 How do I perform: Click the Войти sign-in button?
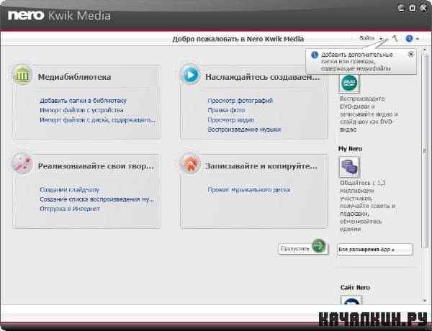click(x=366, y=38)
